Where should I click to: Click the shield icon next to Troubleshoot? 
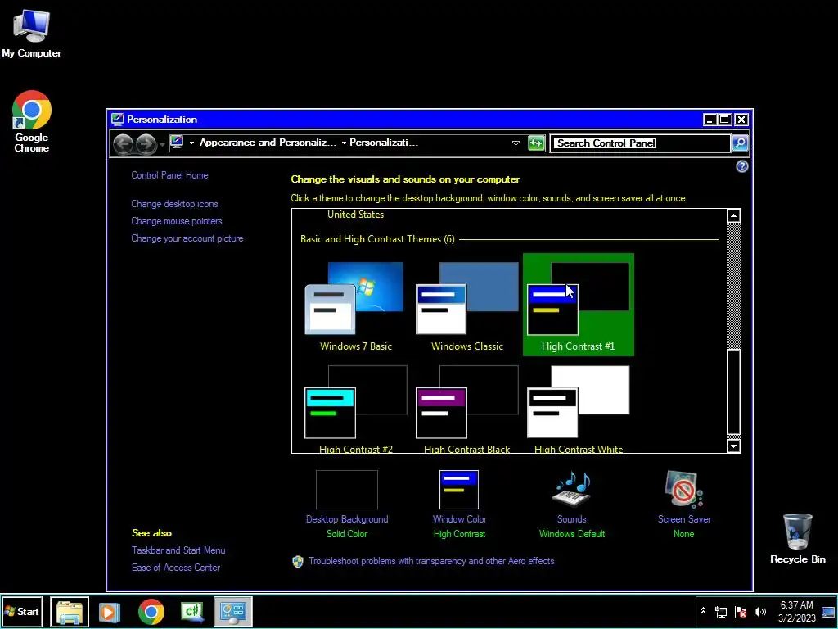click(298, 561)
